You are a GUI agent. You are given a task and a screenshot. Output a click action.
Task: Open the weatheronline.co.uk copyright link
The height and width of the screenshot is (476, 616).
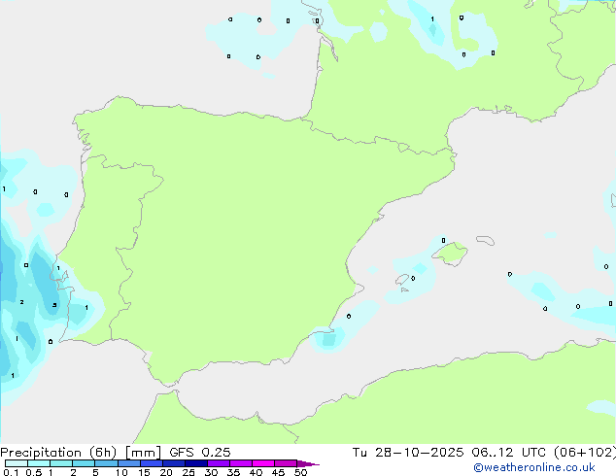tap(533, 467)
